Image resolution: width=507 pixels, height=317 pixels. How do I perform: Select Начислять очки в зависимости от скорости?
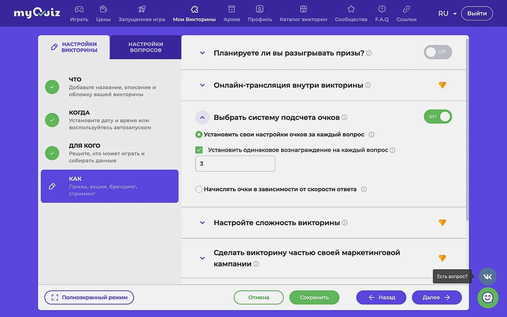pos(199,189)
